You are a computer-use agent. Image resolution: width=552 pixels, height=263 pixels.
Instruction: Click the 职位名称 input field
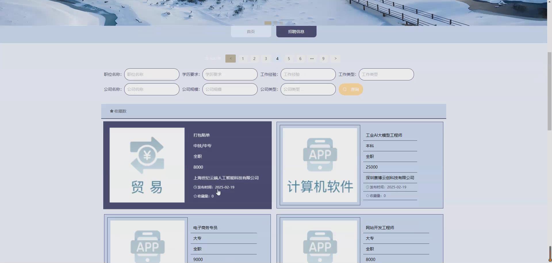pos(152,74)
